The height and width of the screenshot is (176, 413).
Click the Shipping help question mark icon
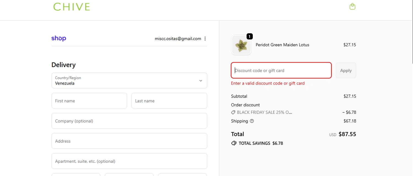click(252, 121)
